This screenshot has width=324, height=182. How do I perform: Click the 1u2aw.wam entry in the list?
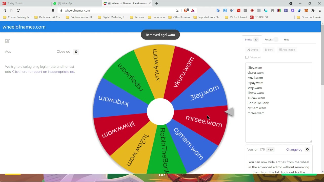(256, 98)
